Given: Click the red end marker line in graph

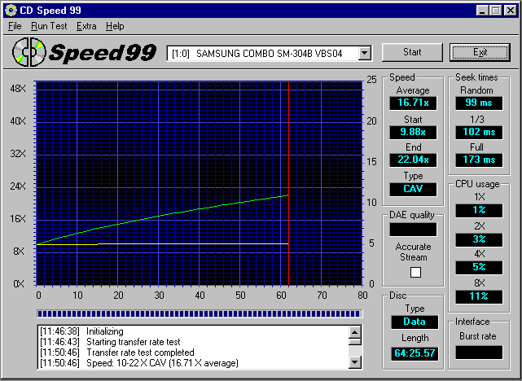Looking at the screenshot, I should pos(289,163).
